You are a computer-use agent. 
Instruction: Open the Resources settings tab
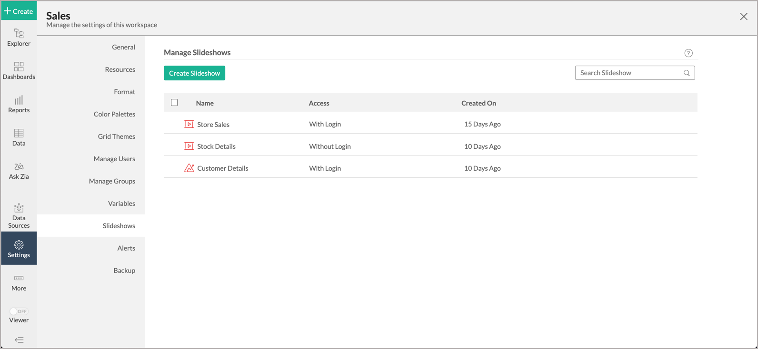point(120,69)
